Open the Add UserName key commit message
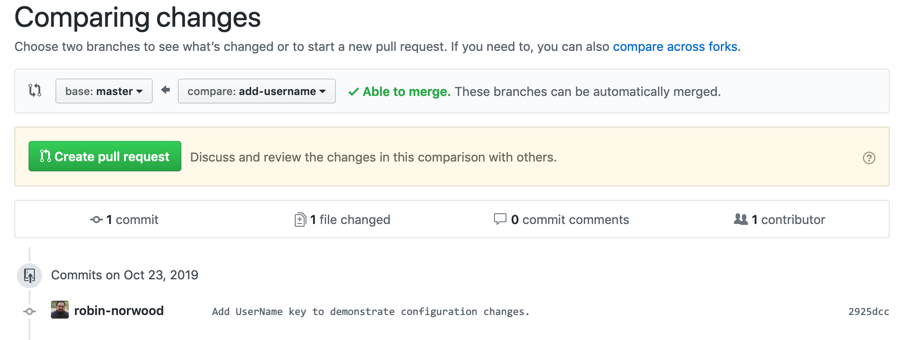Viewport: 904px width, 340px height. 371,312
